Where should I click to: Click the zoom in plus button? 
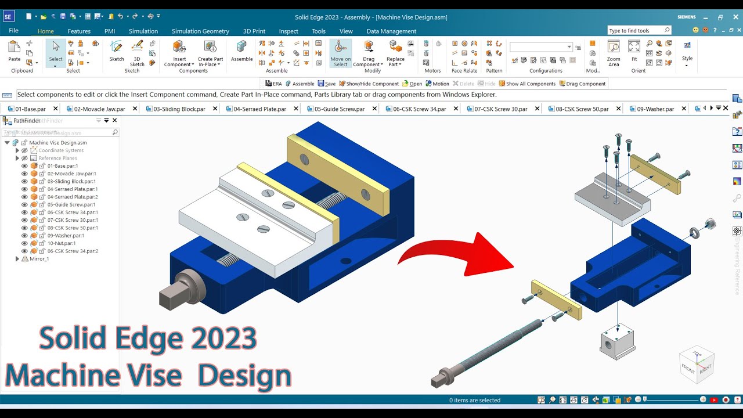pos(704,400)
